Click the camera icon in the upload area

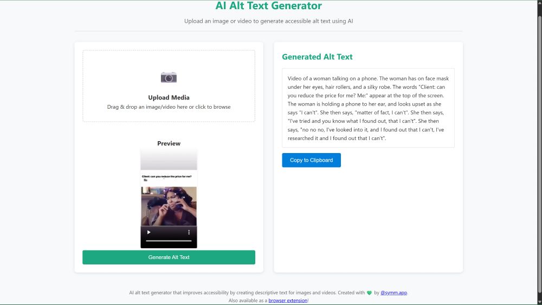coord(169,77)
